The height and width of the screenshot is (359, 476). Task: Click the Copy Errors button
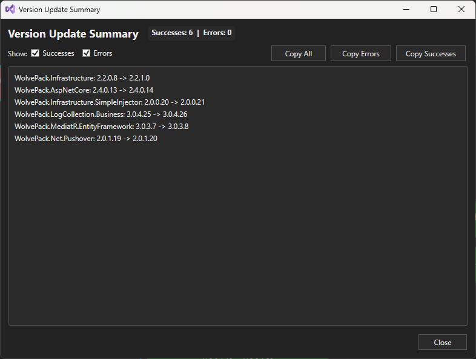[x=360, y=54]
